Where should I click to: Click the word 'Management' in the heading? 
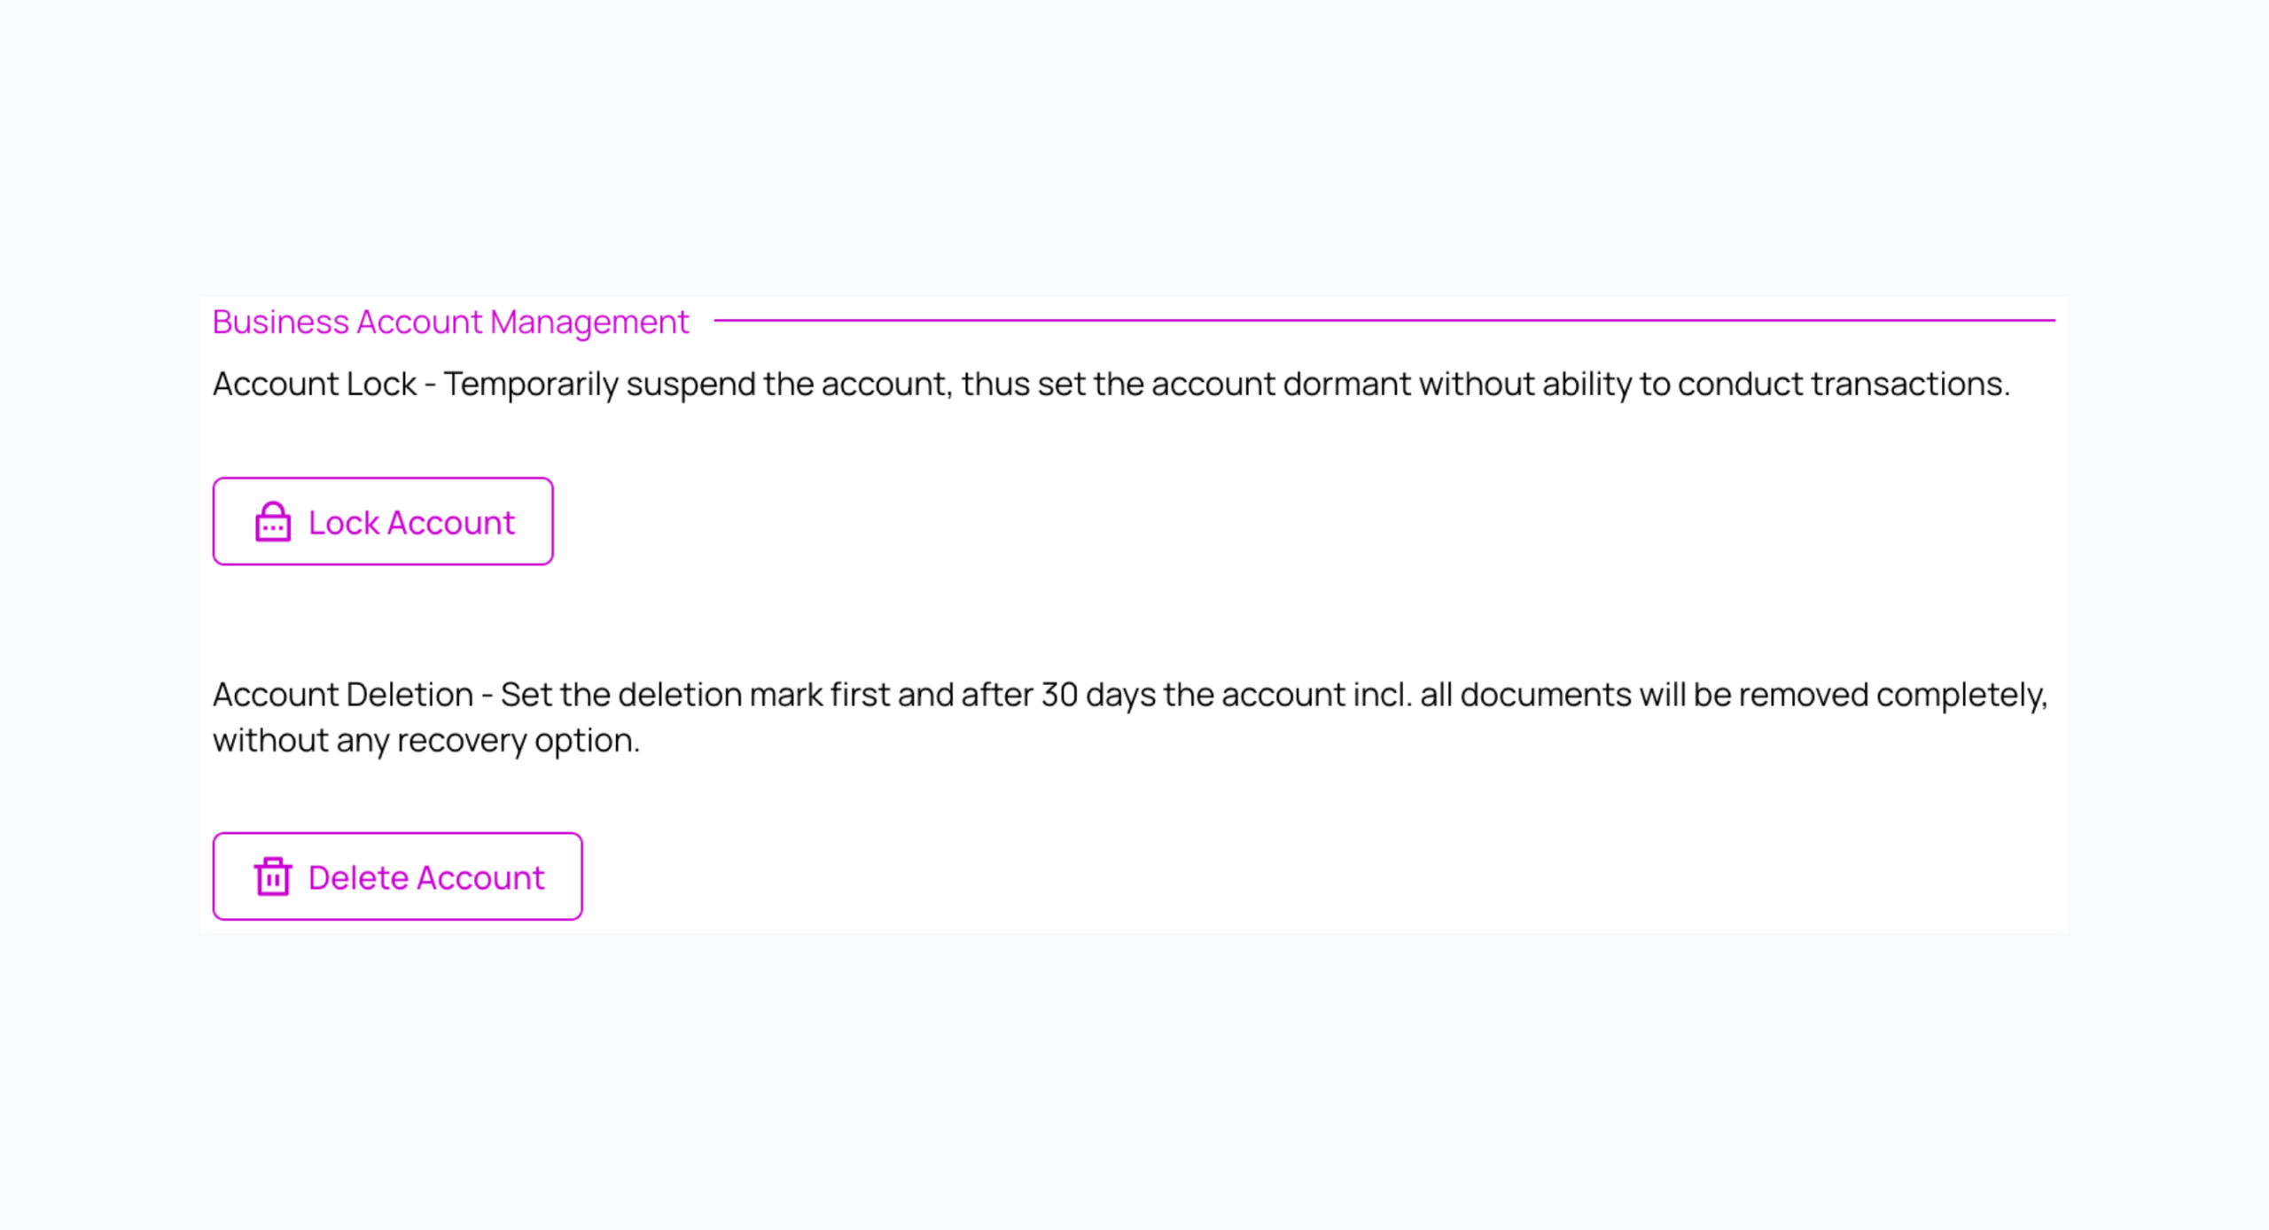click(x=589, y=322)
